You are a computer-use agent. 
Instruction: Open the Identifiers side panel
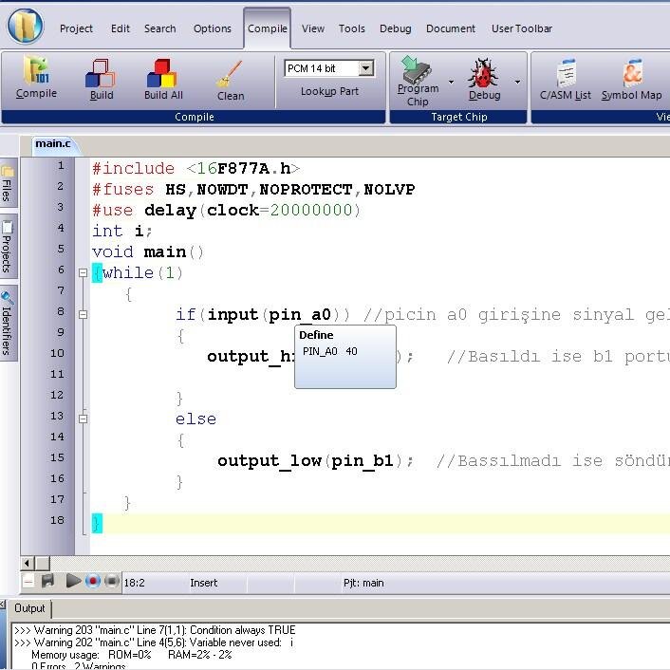9,324
